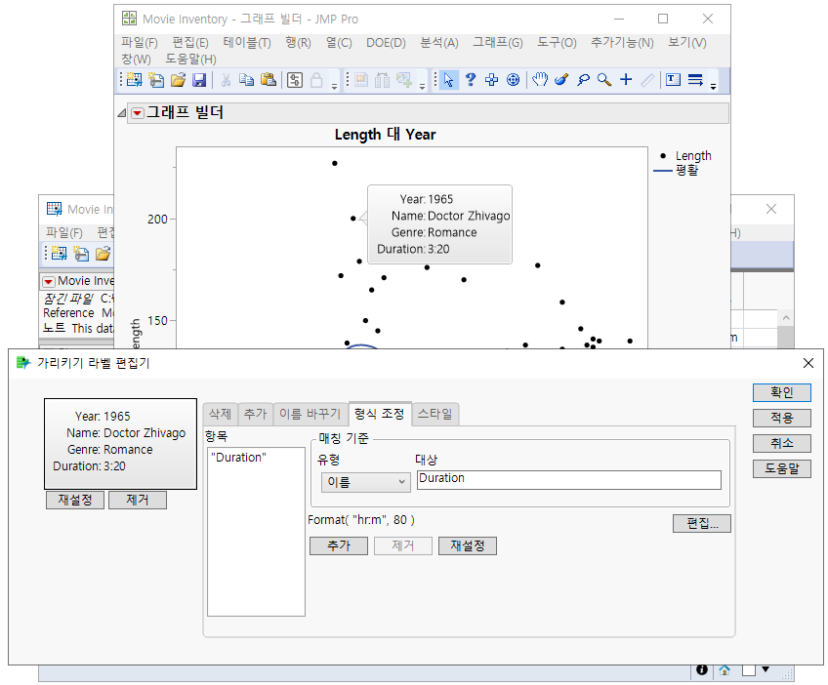
Task: Click the Paste clipboard icon
Action: point(269,80)
